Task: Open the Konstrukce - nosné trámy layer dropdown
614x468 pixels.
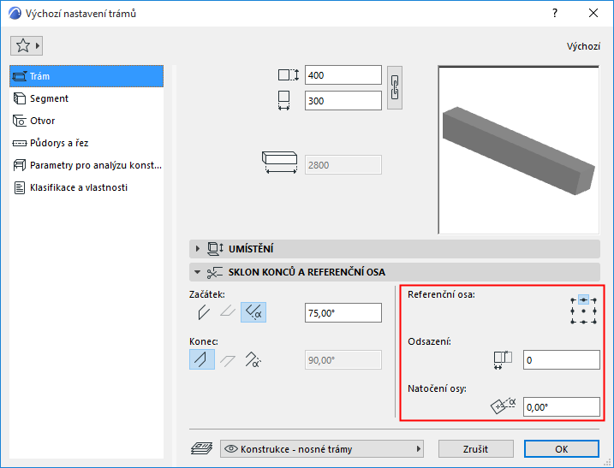Action: pos(322,449)
